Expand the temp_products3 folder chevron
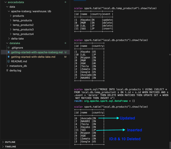The width and height of the screenshot is (171, 149). (x=11, y=29)
